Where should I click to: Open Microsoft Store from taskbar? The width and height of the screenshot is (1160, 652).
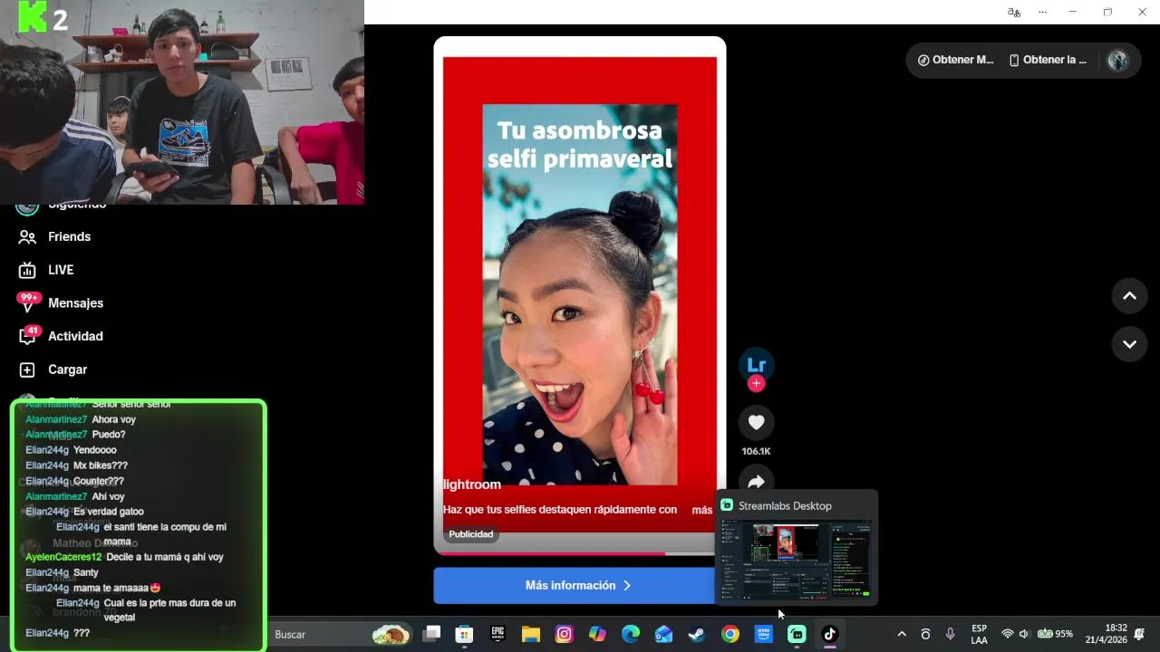tap(464, 634)
